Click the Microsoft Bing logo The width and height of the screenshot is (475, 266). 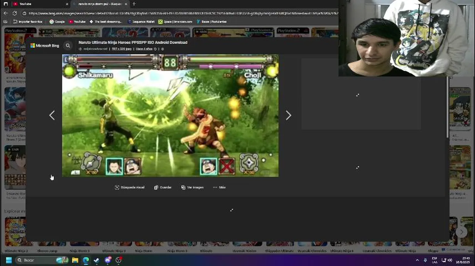(x=45, y=46)
